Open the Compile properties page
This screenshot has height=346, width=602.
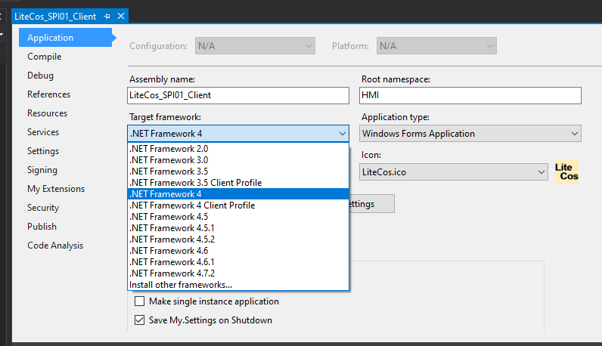coord(44,57)
